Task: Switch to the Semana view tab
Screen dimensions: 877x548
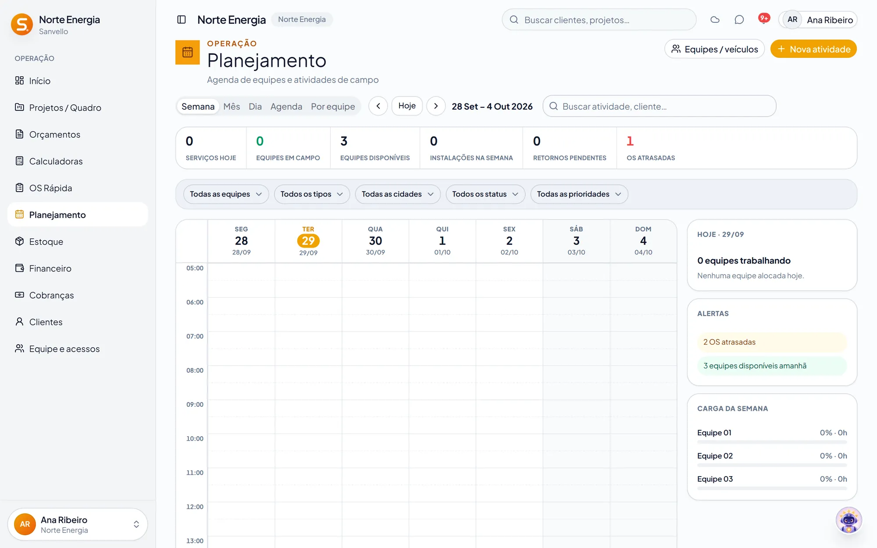Action: 198,106
